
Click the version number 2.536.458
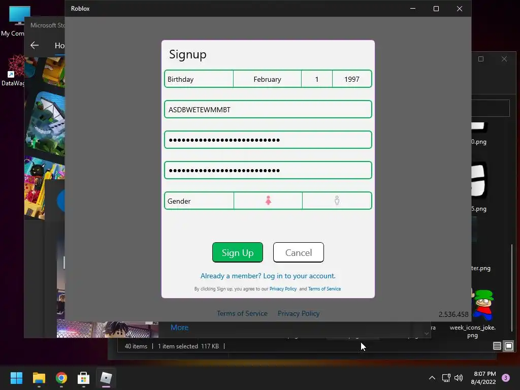[x=453, y=314]
